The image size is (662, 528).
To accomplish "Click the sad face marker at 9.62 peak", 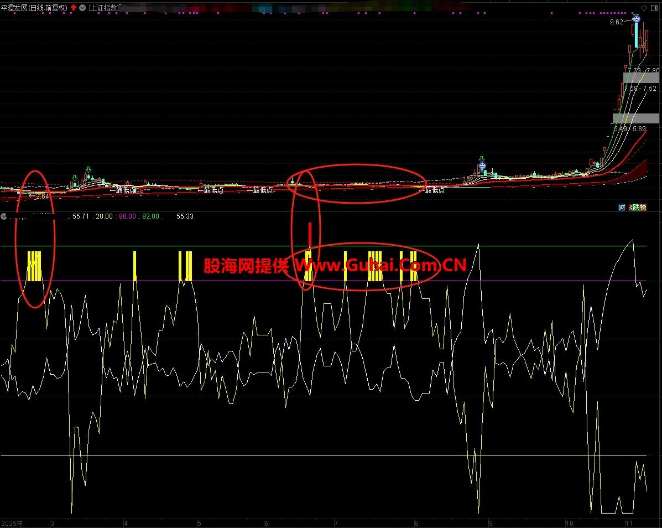I will point(637,19).
